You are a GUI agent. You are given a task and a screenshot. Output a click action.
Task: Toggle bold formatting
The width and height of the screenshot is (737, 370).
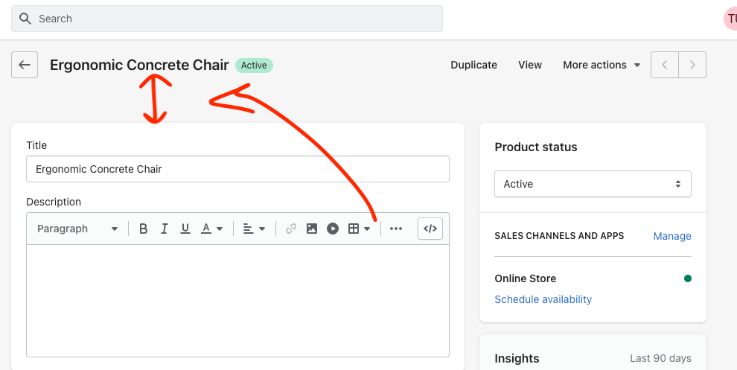click(144, 229)
